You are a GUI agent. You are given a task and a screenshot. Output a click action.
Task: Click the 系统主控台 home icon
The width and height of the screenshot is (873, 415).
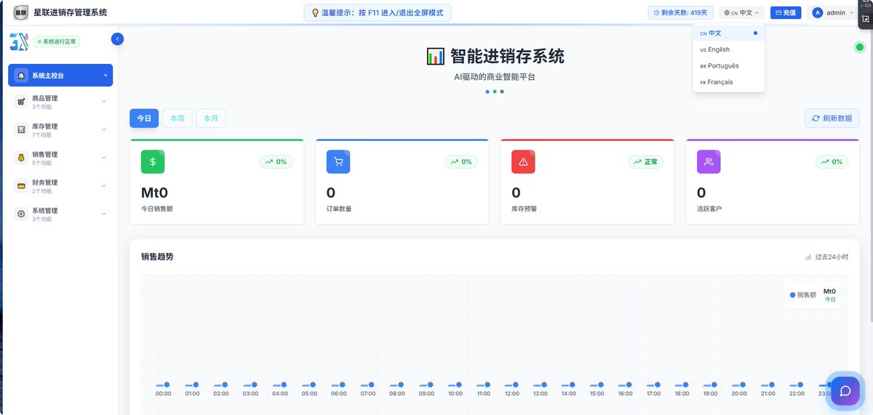21,75
